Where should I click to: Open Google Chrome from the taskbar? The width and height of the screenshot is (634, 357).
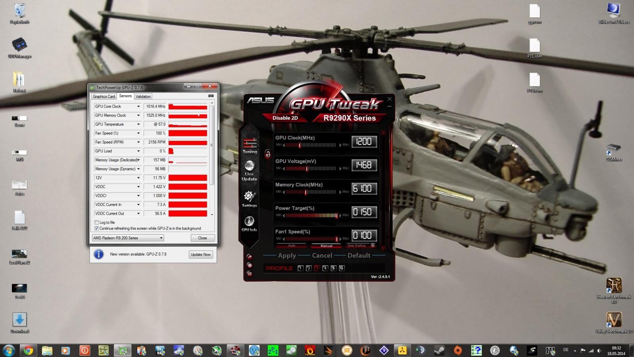click(x=28, y=350)
